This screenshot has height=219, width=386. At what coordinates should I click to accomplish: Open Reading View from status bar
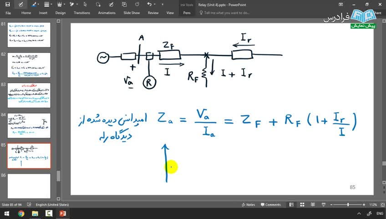pyautogui.click(x=313, y=205)
